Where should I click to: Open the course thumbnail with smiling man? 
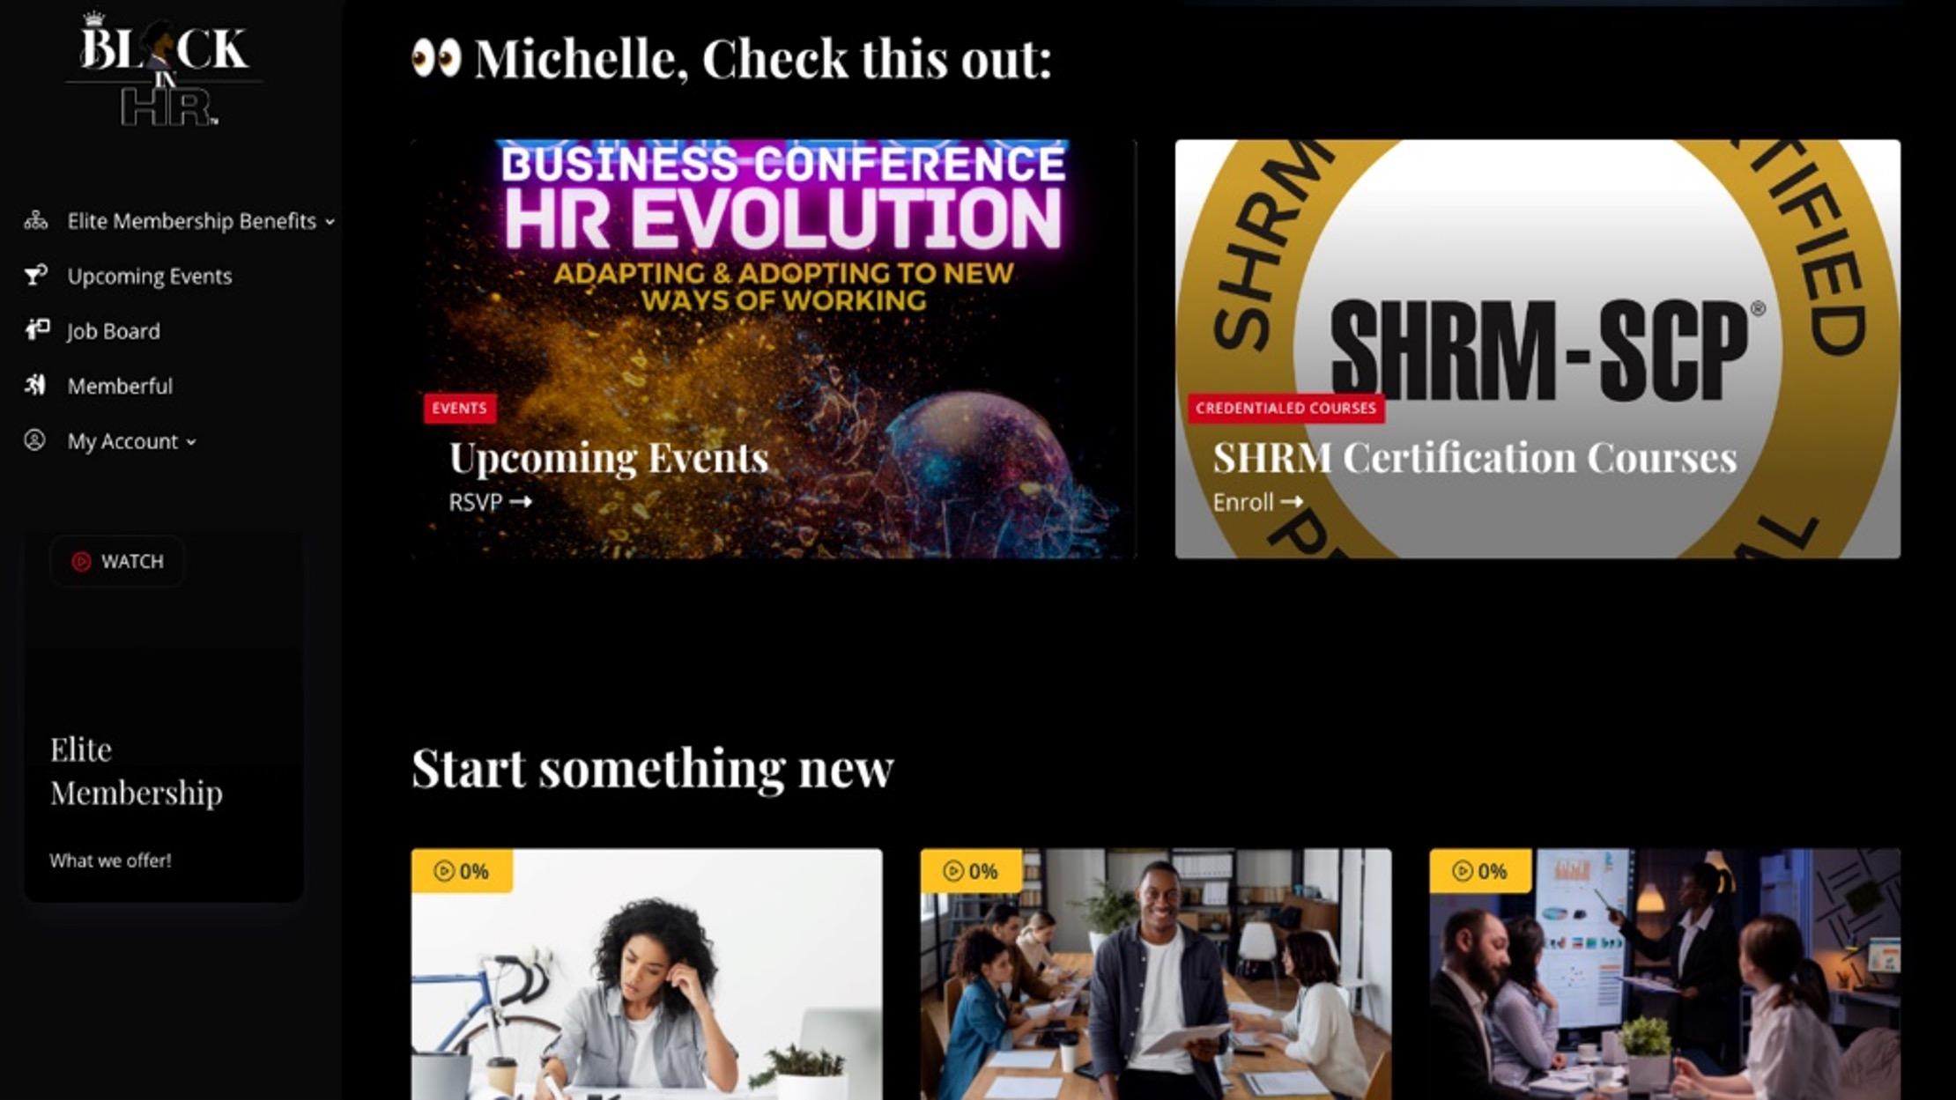click(1156, 974)
